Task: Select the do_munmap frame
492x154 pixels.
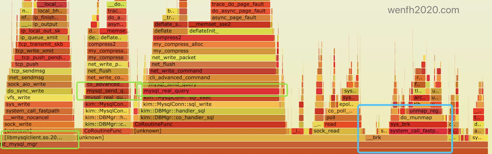Action: 417,118
